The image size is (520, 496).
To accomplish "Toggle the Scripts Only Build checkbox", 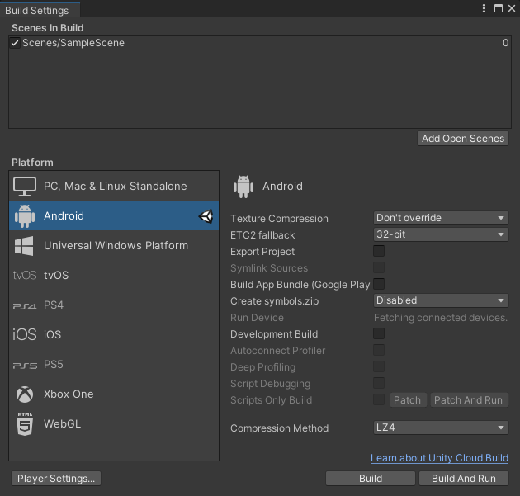I will coord(379,399).
